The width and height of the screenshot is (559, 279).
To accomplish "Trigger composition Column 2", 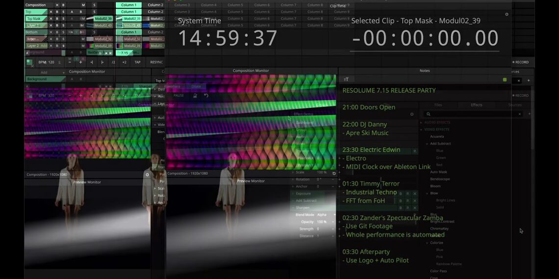I will click(155, 5).
